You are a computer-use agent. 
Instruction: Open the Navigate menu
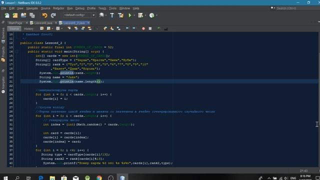click(32, 8)
